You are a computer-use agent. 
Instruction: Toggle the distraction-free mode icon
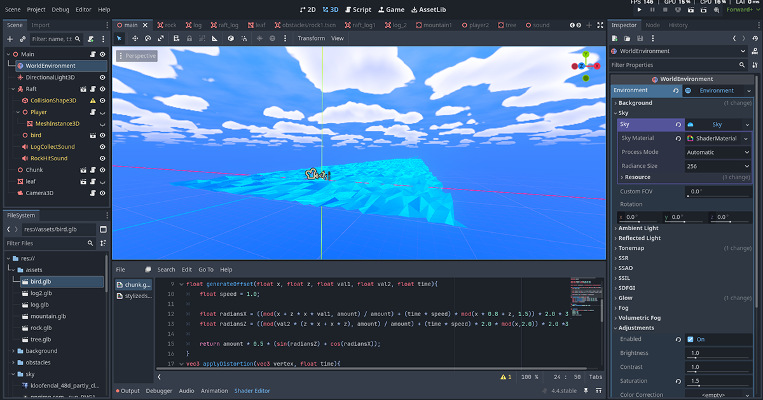pos(600,25)
